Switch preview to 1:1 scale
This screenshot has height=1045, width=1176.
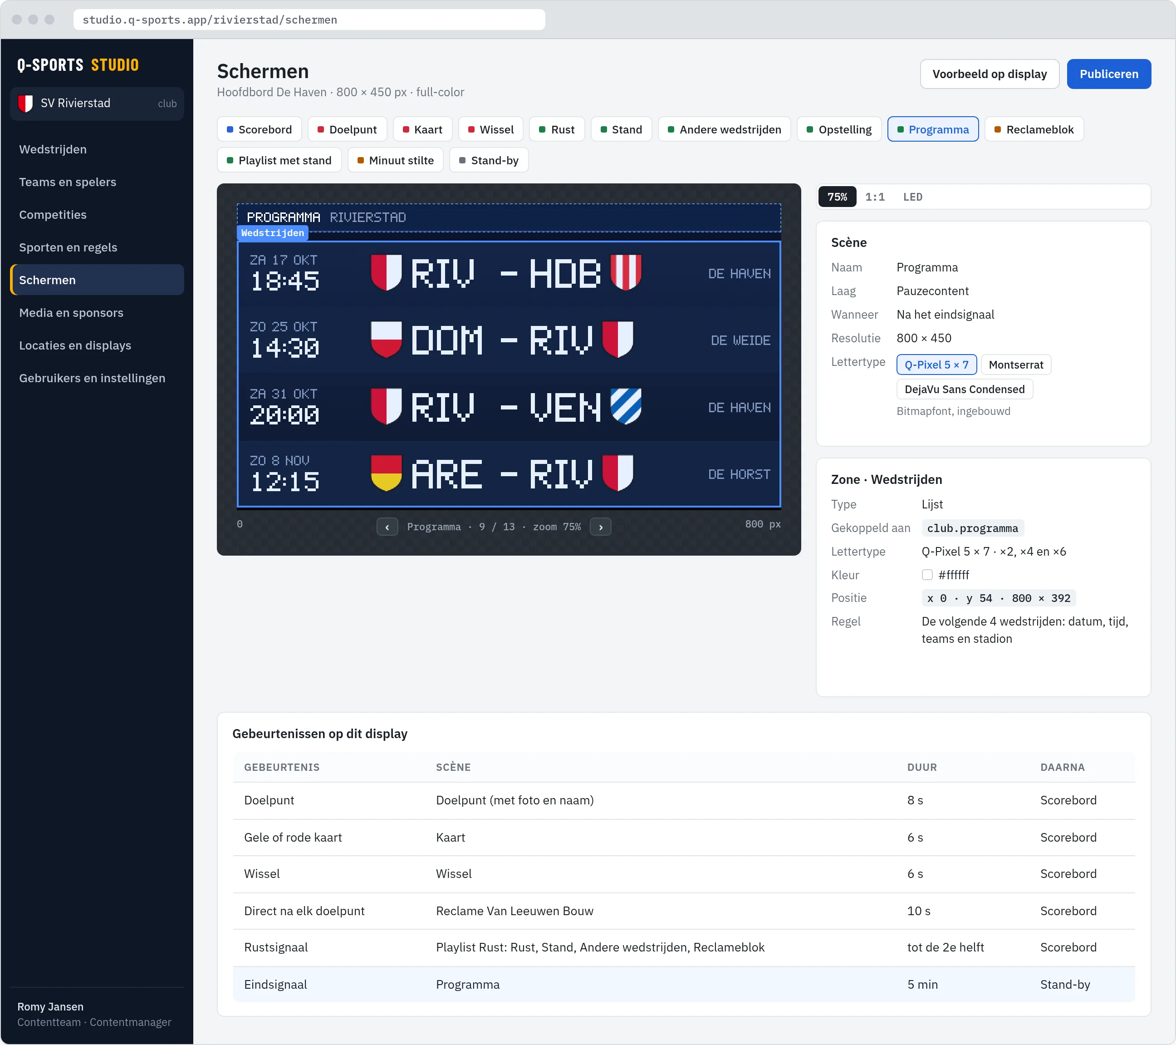pyautogui.click(x=875, y=197)
